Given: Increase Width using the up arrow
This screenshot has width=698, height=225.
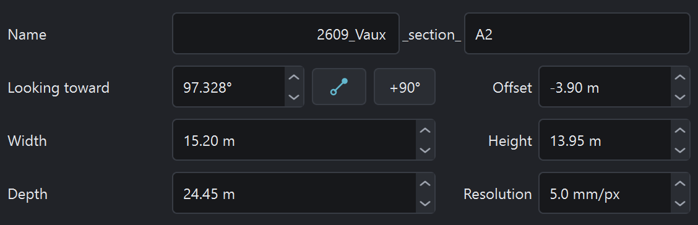Looking at the screenshot, I should tap(425, 130).
